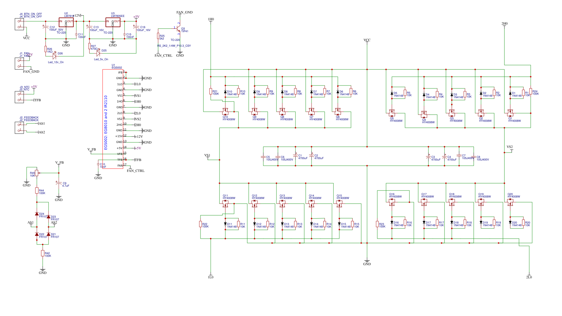
Task: Select the U3 LM7805EE regulator symbol
Action: point(113,22)
